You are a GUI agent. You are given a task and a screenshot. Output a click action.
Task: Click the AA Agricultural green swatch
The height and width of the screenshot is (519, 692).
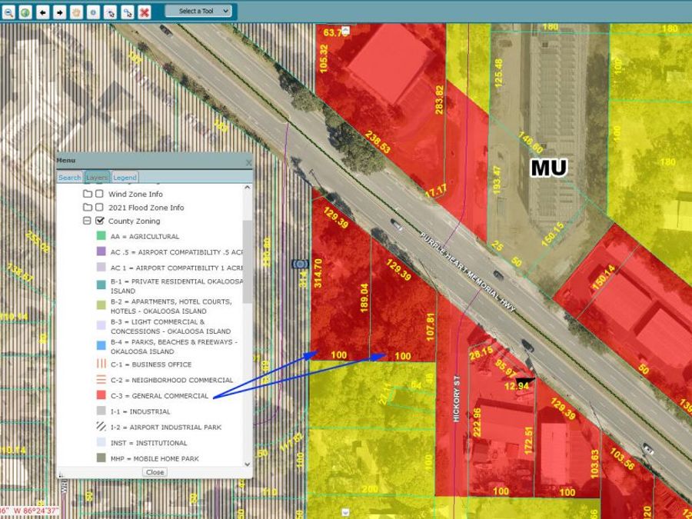(101, 236)
